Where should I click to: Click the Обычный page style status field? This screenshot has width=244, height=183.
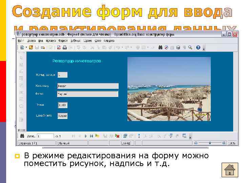coord(72,143)
